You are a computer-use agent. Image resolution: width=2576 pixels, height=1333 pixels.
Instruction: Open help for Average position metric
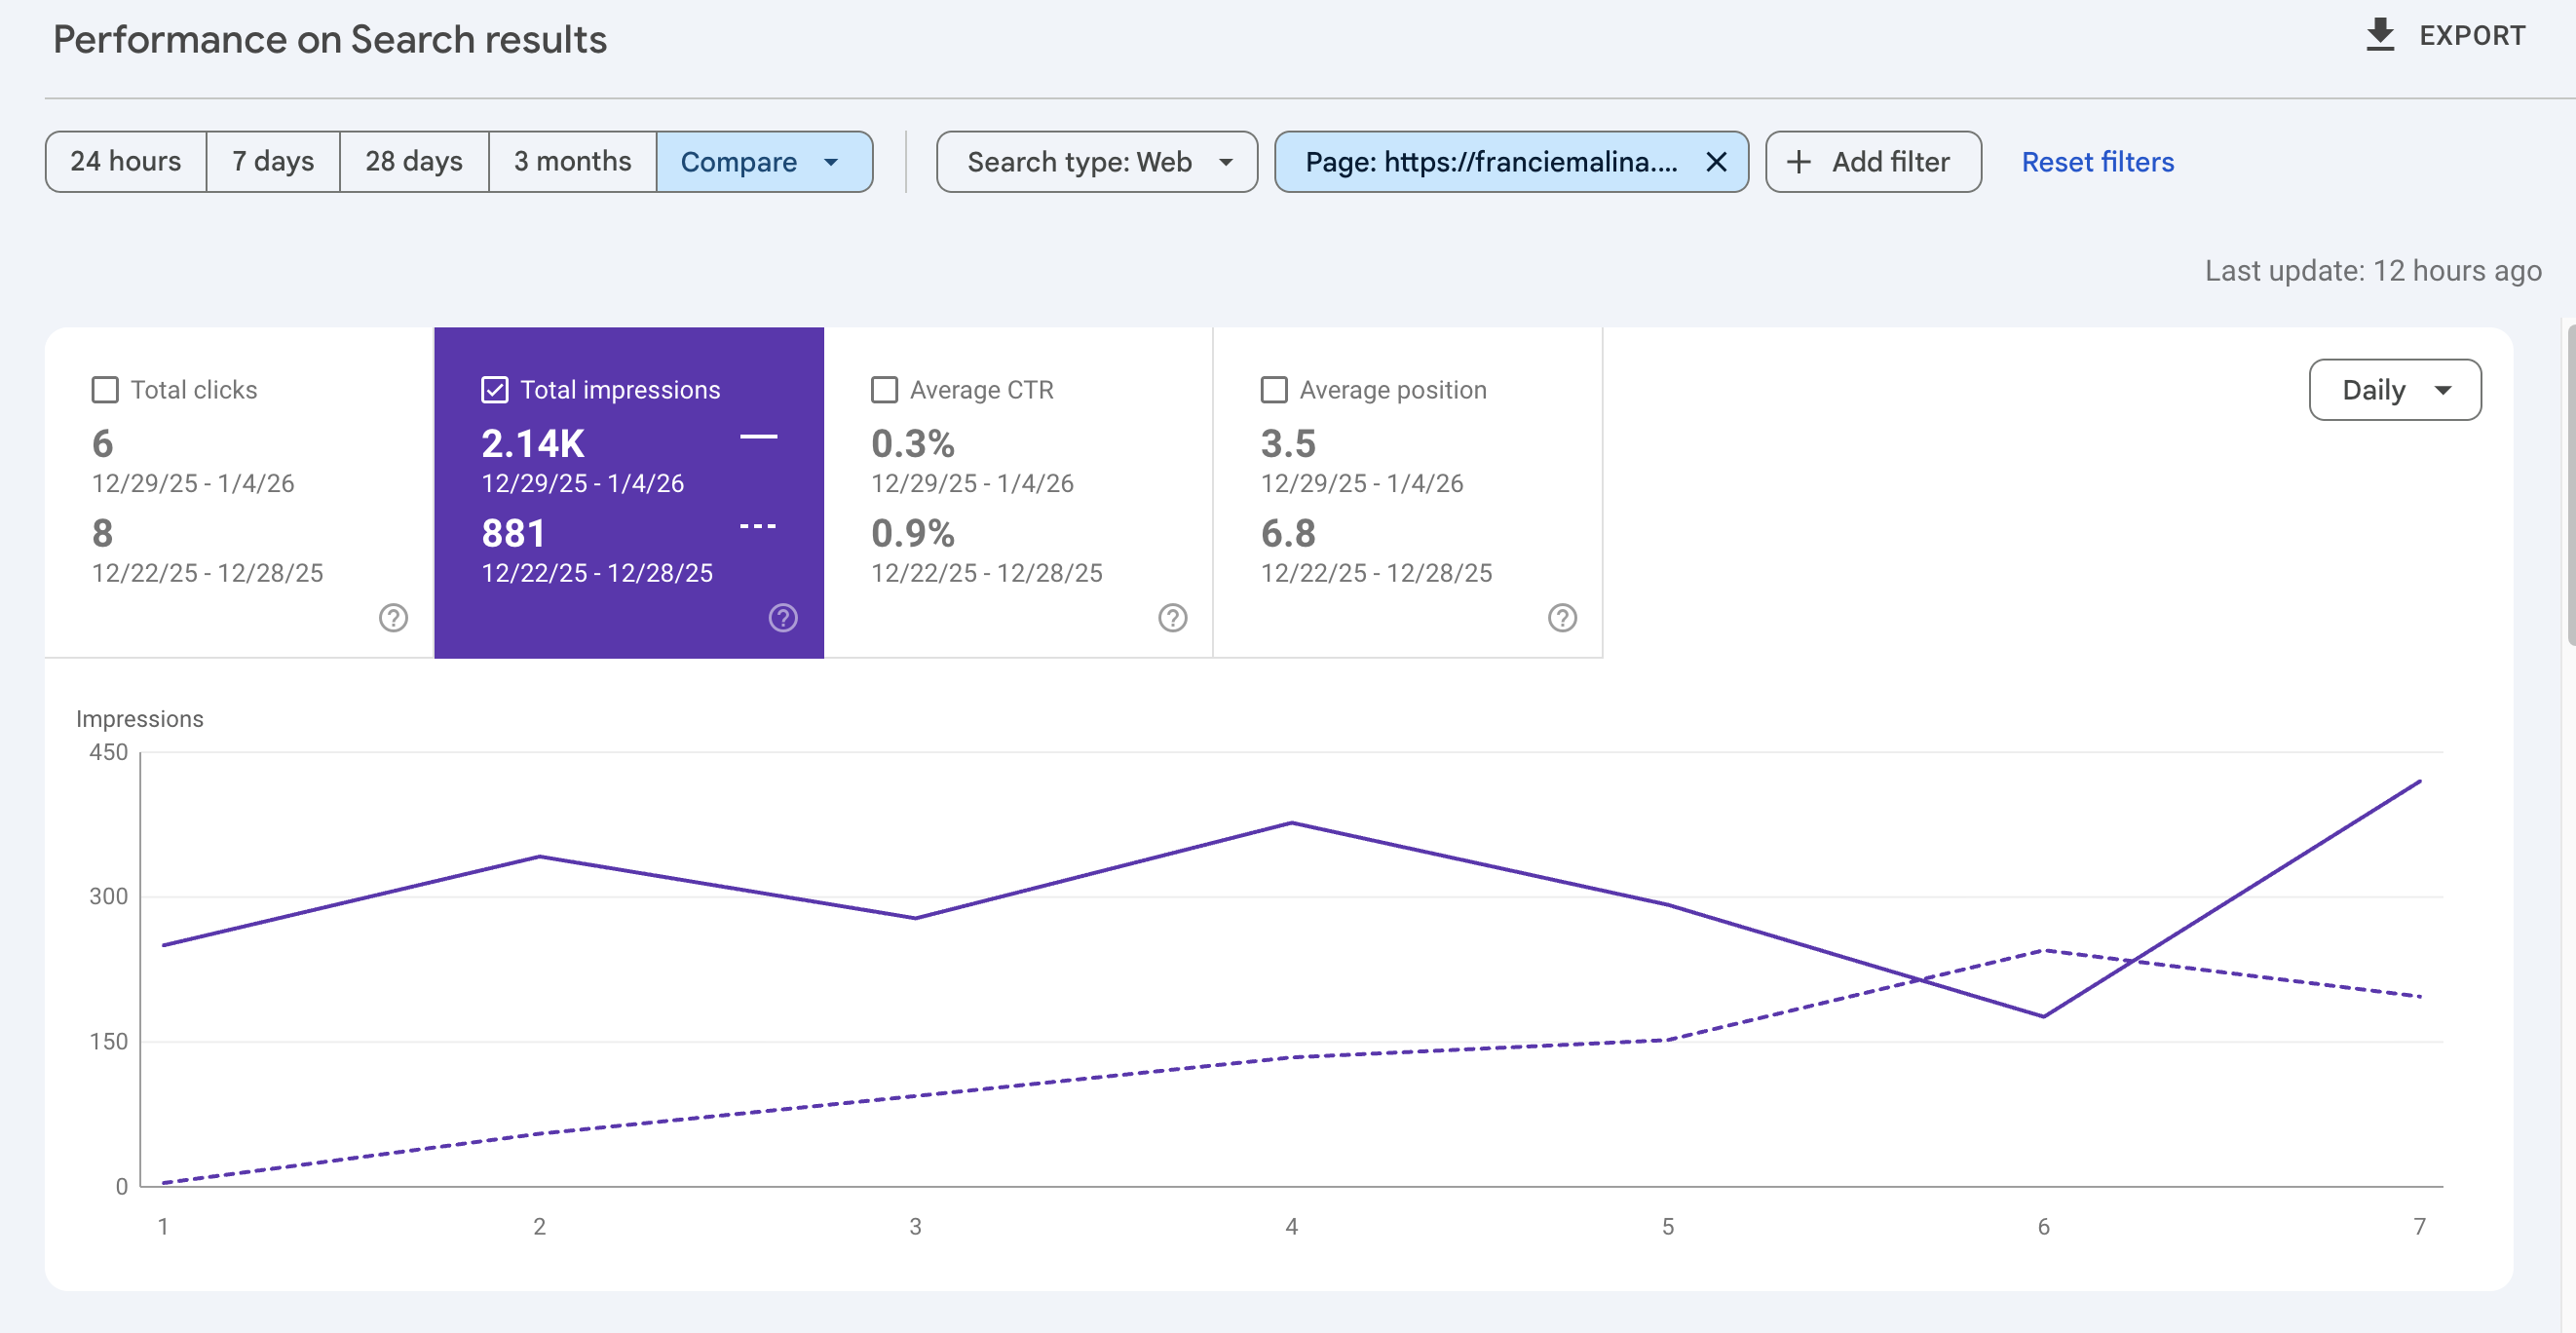(x=1562, y=619)
